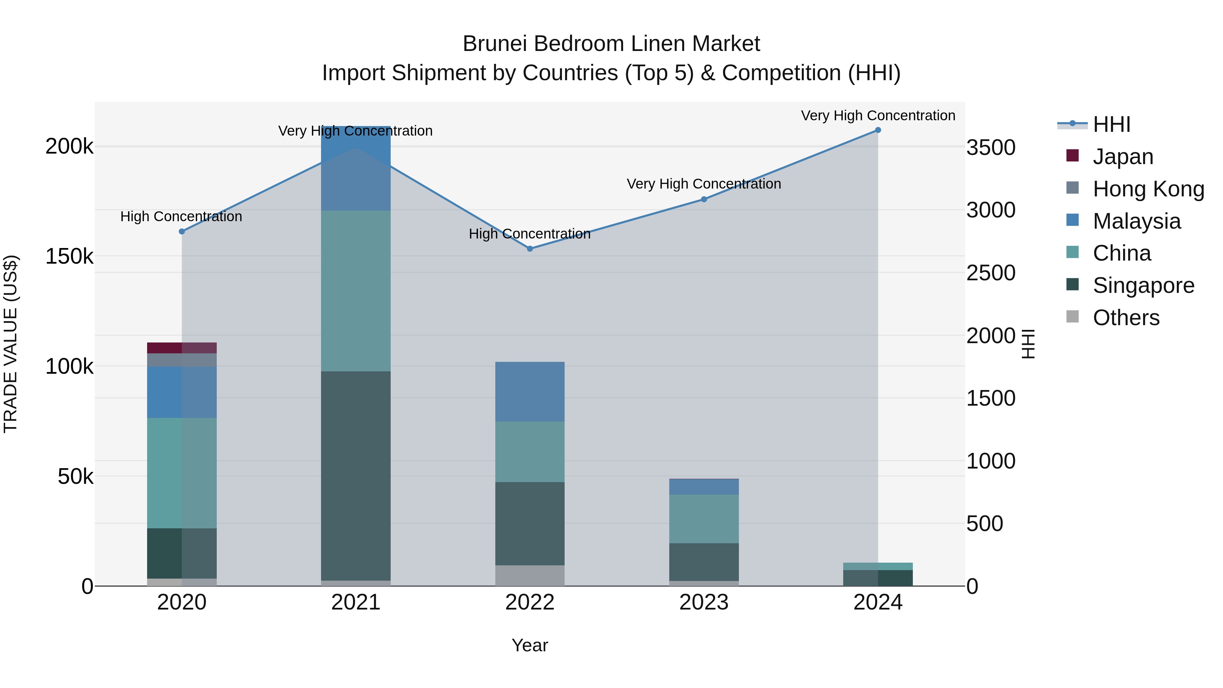
Task: Click the 150k y-axis tick label
Action: click(70, 257)
